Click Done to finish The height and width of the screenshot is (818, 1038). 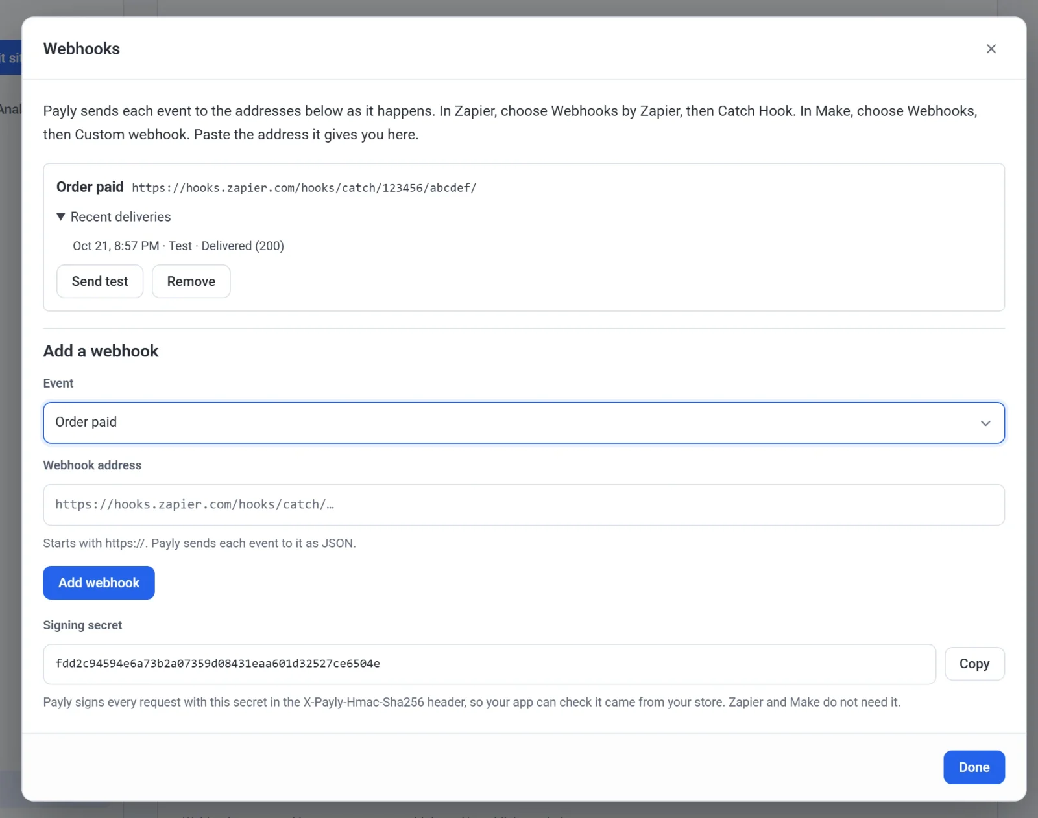tap(974, 767)
